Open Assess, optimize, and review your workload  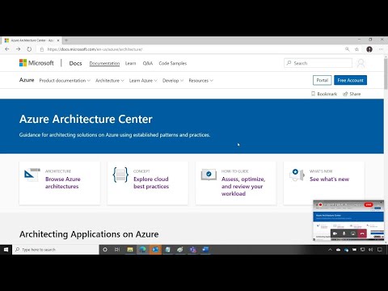pos(243,186)
